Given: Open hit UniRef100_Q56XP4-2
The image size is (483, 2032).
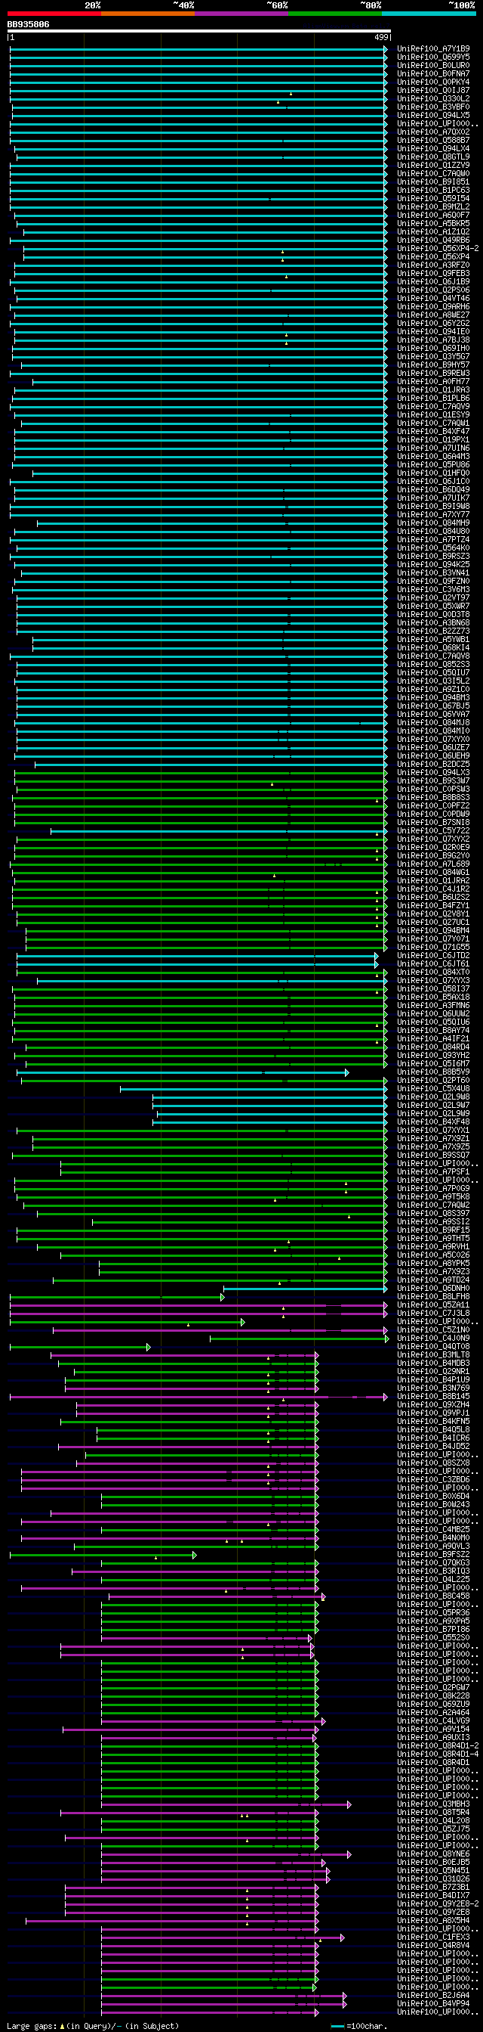Looking at the screenshot, I should tap(438, 249).
